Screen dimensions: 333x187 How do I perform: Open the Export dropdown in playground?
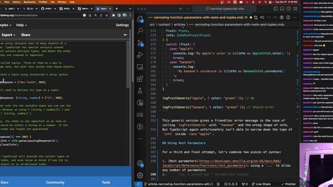click(x=8, y=35)
